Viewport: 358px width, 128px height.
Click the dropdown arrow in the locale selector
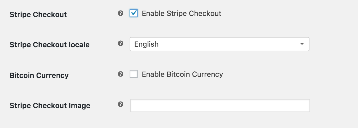[x=302, y=44]
